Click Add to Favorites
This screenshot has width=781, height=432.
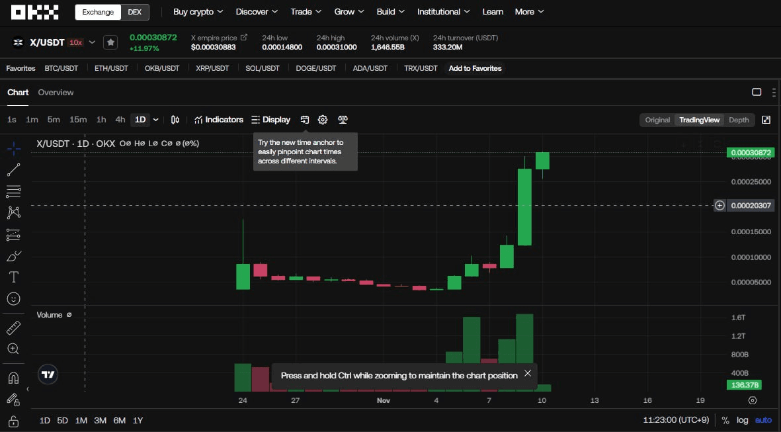[475, 68]
